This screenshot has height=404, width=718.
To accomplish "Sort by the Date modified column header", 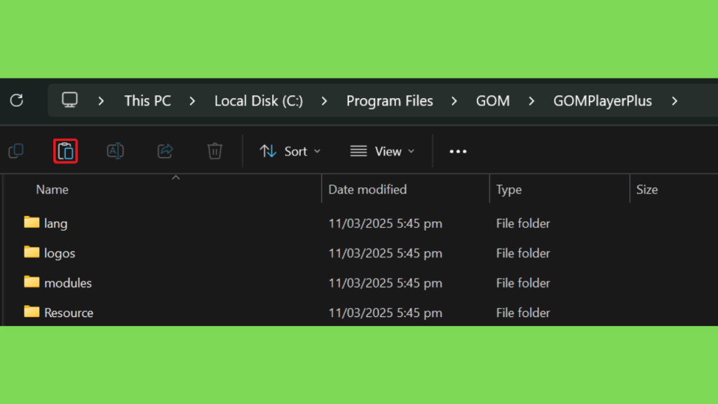I will (367, 189).
